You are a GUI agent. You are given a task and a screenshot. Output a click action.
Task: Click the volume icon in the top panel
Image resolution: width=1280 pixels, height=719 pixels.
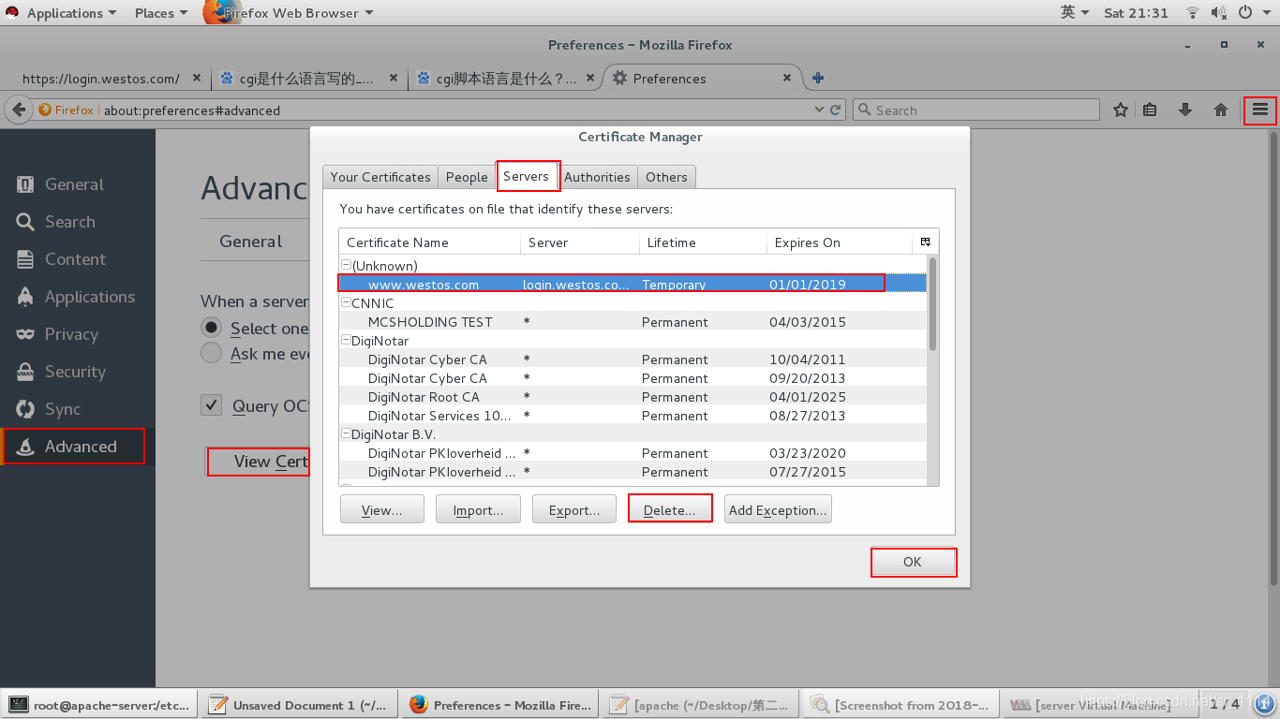[x=1219, y=13]
